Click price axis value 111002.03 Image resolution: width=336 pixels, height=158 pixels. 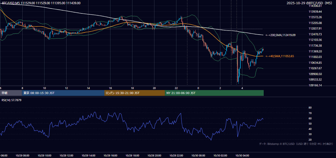[315, 57]
